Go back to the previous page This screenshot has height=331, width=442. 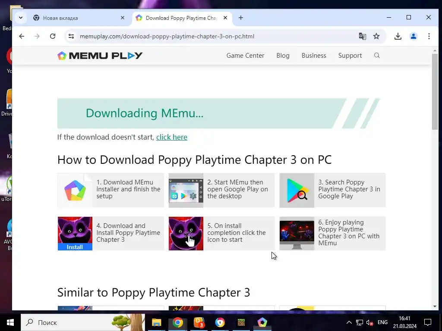pyautogui.click(x=22, y=36)
